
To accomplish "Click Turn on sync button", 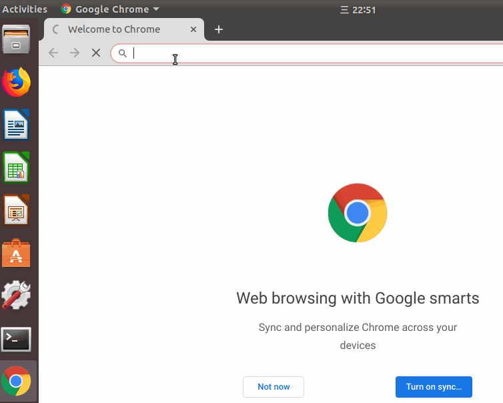I will point(434,386).
